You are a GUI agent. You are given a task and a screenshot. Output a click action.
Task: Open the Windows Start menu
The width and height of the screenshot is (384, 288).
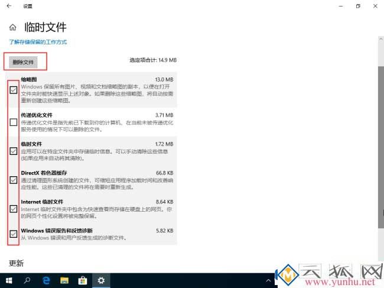coord(9,280)
